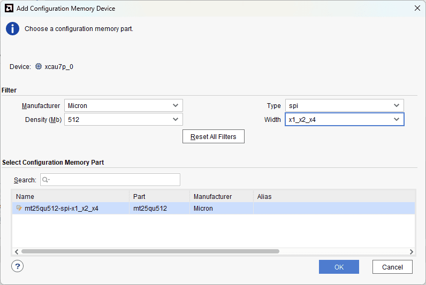This screenshot has width=426, height=285.
Task: Confirm with the OK button
Action: point(339,267)
